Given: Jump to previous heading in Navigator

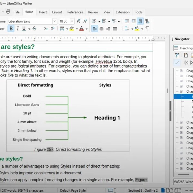Looking at the screenshot, I should pos(186,63).
